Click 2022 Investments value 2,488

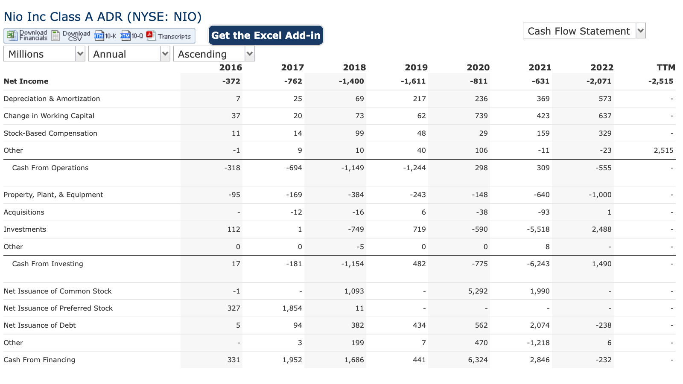pyautogui.click(x=601, y=229)
